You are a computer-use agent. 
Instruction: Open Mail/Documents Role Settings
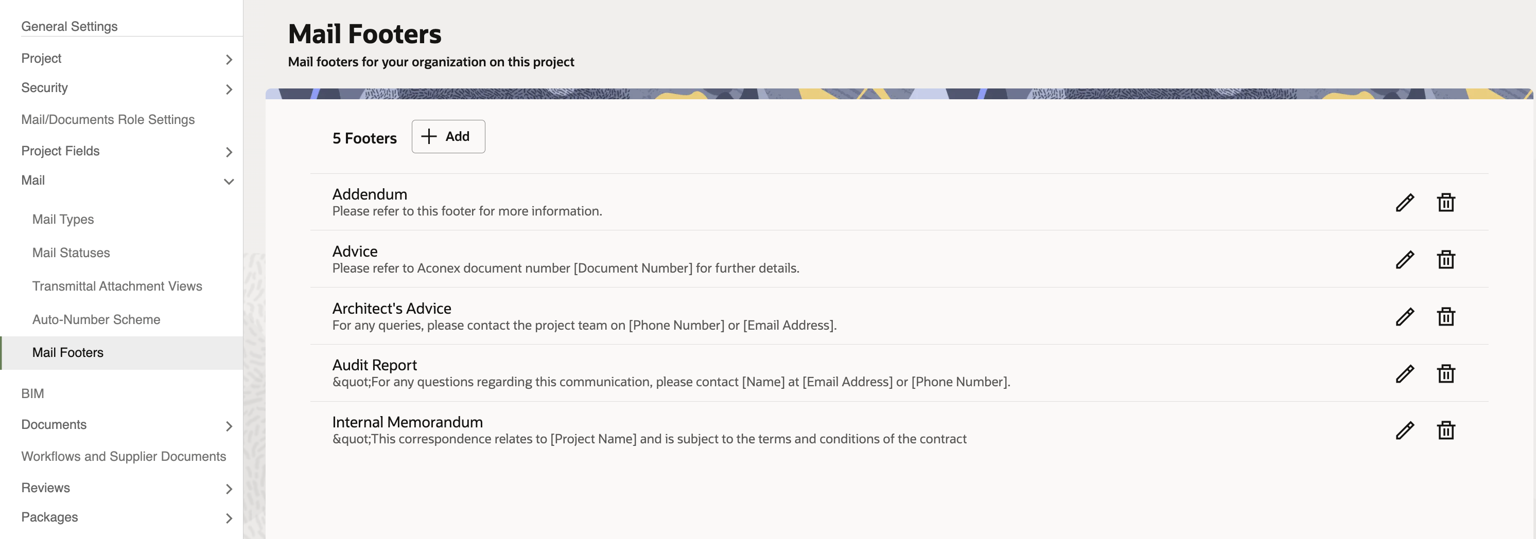tap(108, 120)
